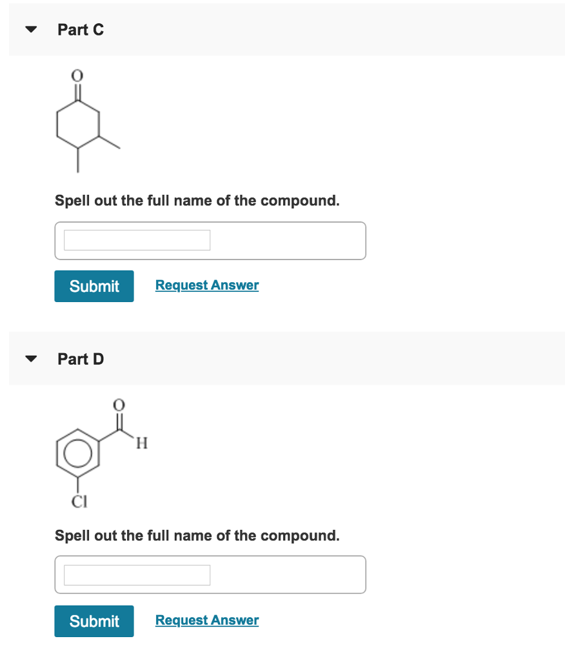Viewport: 565px width, 661px height.
Task: Click the disclosure triangle next to Part C
Action: pyautogui.click(x=30, y=29)
